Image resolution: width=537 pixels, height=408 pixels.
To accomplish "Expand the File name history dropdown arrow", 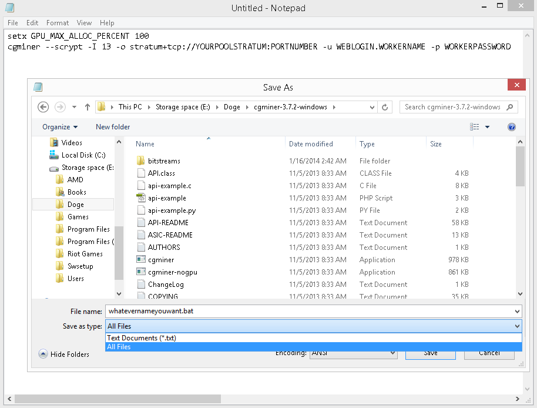I will click(517, 312).
